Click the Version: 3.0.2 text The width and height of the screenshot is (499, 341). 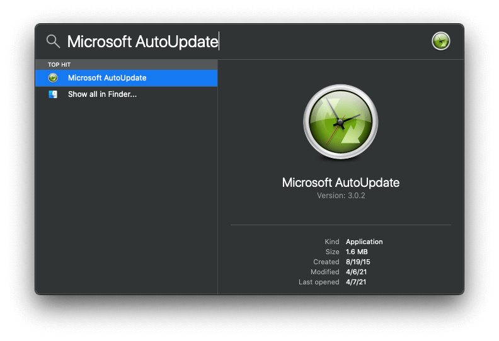(341, 196)
